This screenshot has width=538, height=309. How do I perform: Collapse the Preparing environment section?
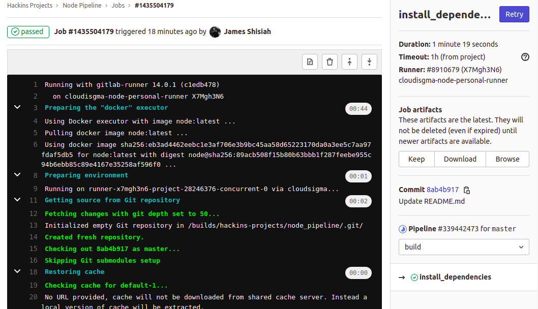coord(17,175)
